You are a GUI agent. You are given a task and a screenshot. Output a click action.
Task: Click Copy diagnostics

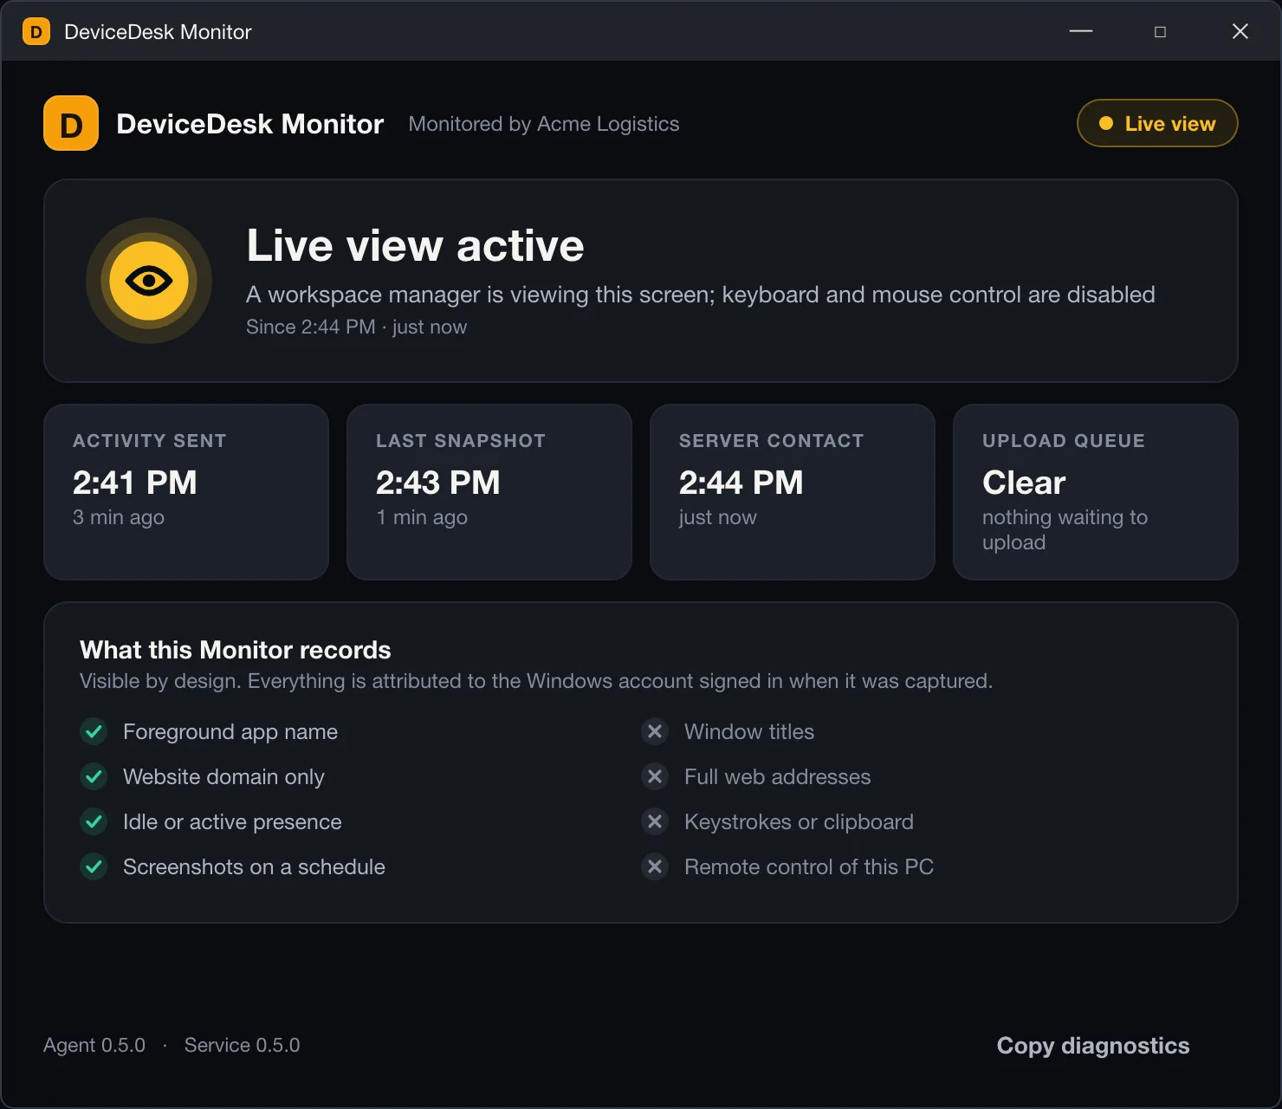1093,1046
